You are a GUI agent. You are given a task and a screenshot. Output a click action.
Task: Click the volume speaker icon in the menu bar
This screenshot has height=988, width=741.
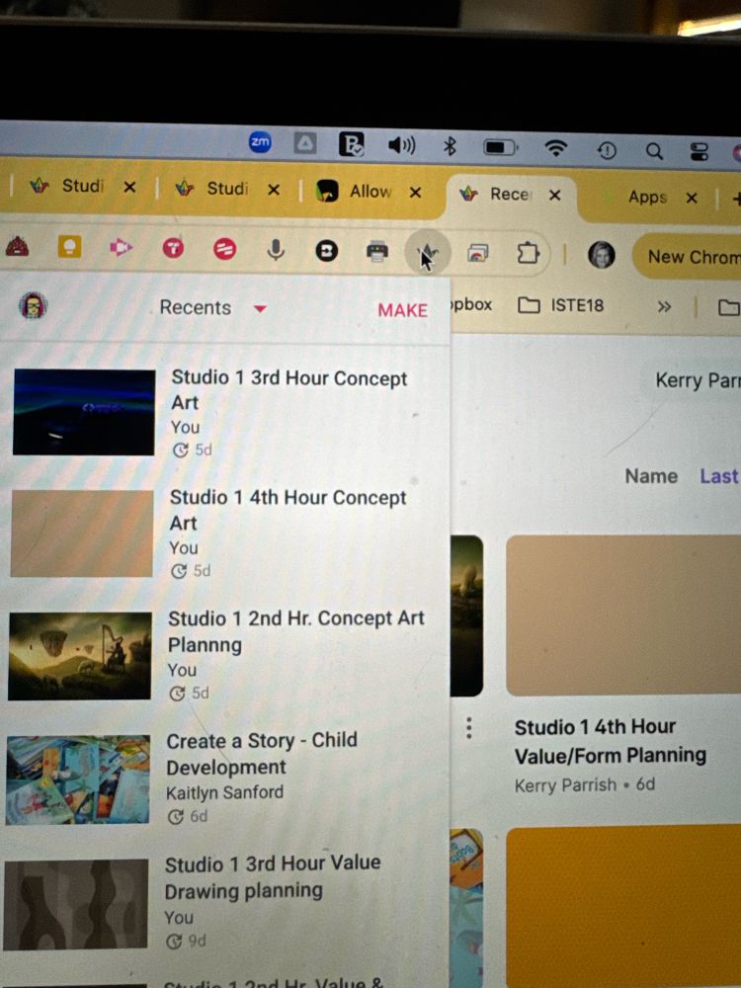(x=401, y=146)
